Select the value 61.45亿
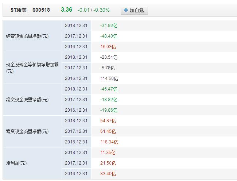The height and width of the screenshot is (181, 237). (108, 131)
